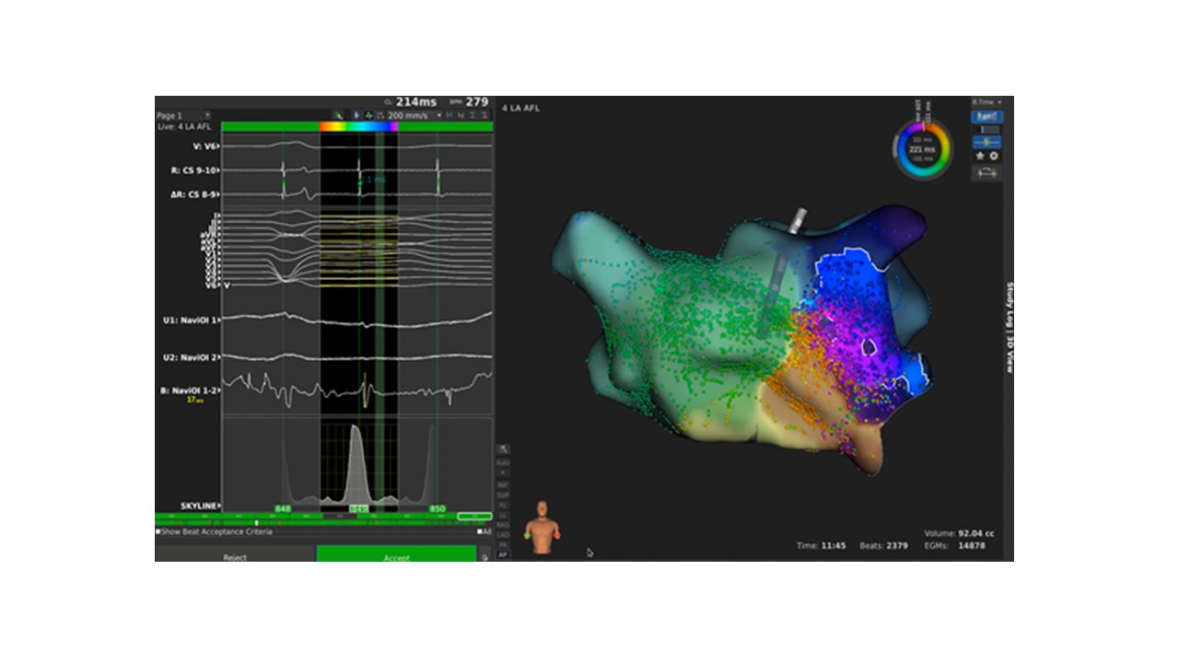The image size is (1179, 663).
Task: Switch to LAO view
Action: [x=504, y=535]
